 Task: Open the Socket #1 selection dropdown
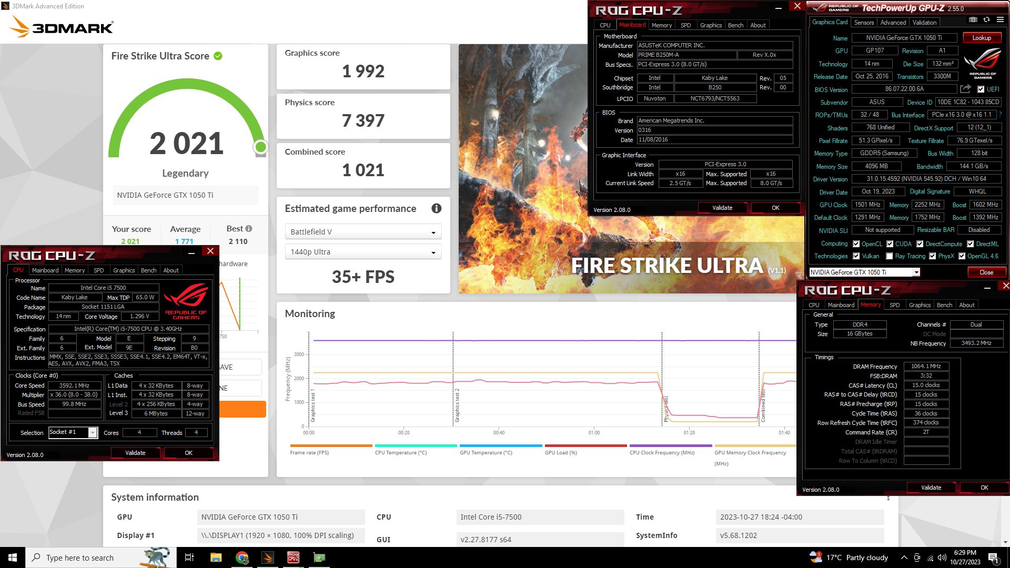click(73, 432)
